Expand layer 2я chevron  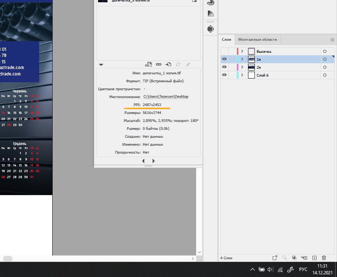pyautogui.click(x=242, y=67)
